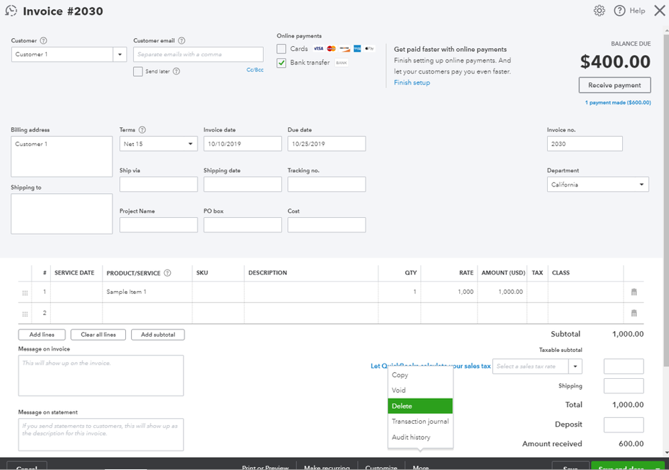Image resolution: width=669 pixels, height=470 pixels.
Task: Click the Customer field help icon
Action: pos(44,41)
